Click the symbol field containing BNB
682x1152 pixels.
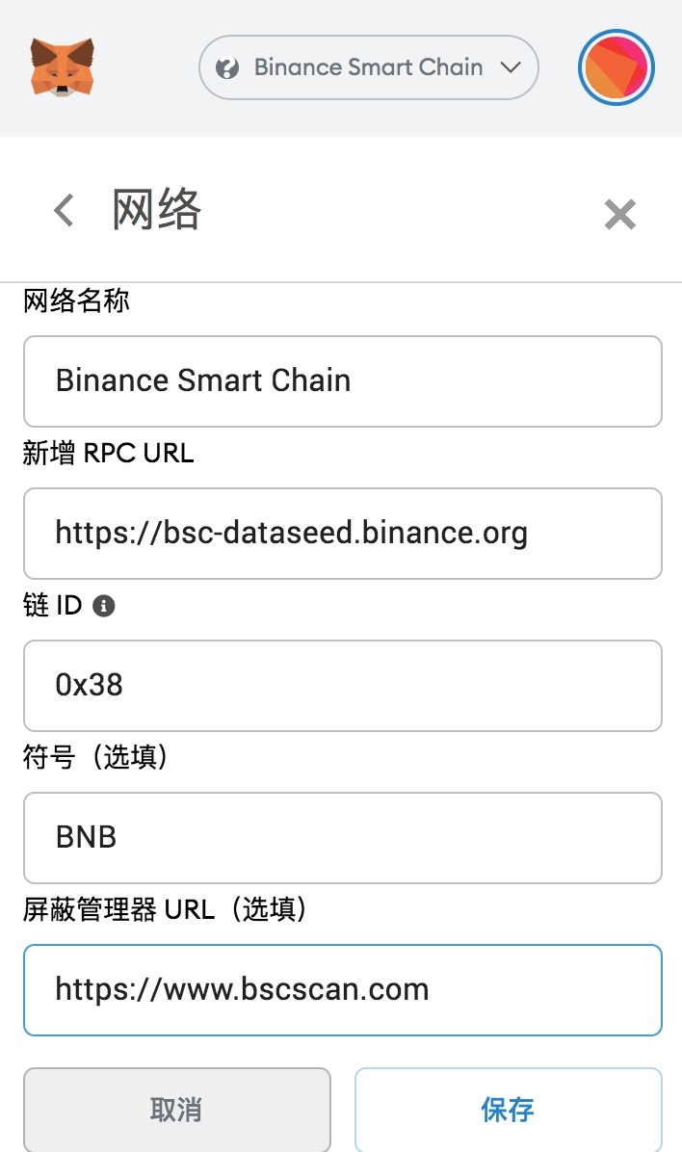[342, 837]
